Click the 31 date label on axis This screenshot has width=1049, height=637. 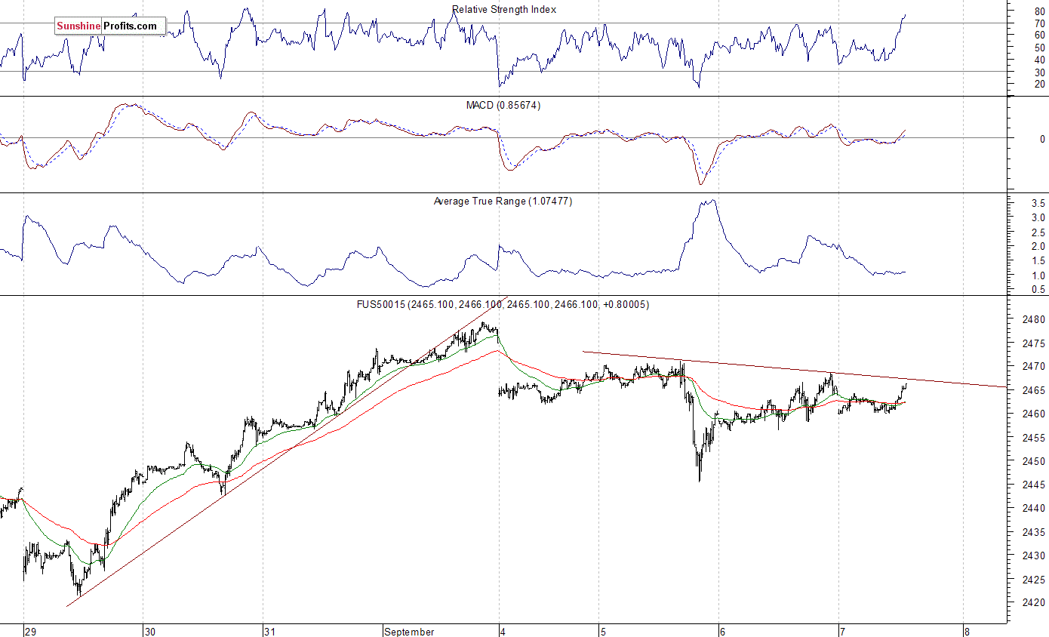pyautogui.click(x=269, y=632)
